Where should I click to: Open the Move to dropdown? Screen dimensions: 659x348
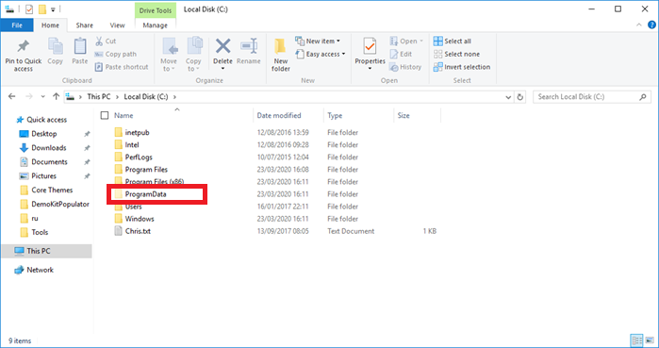point(169,55)
